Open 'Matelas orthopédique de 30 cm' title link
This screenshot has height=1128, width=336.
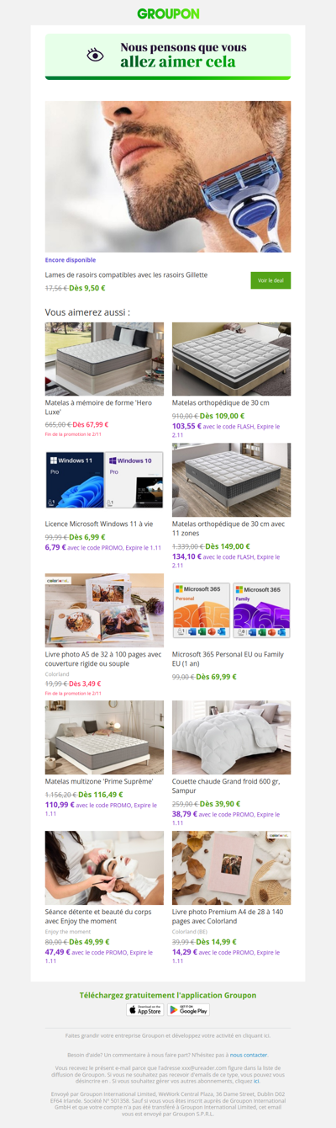click(221, 402)
